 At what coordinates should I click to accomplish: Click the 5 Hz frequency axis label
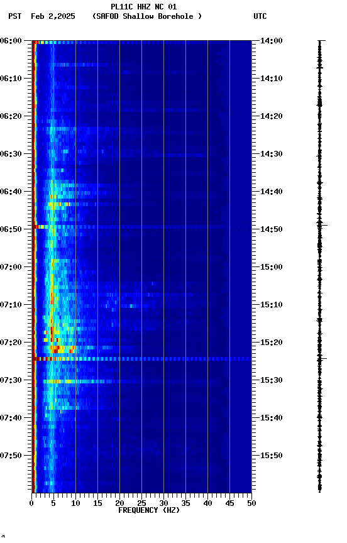53,504
